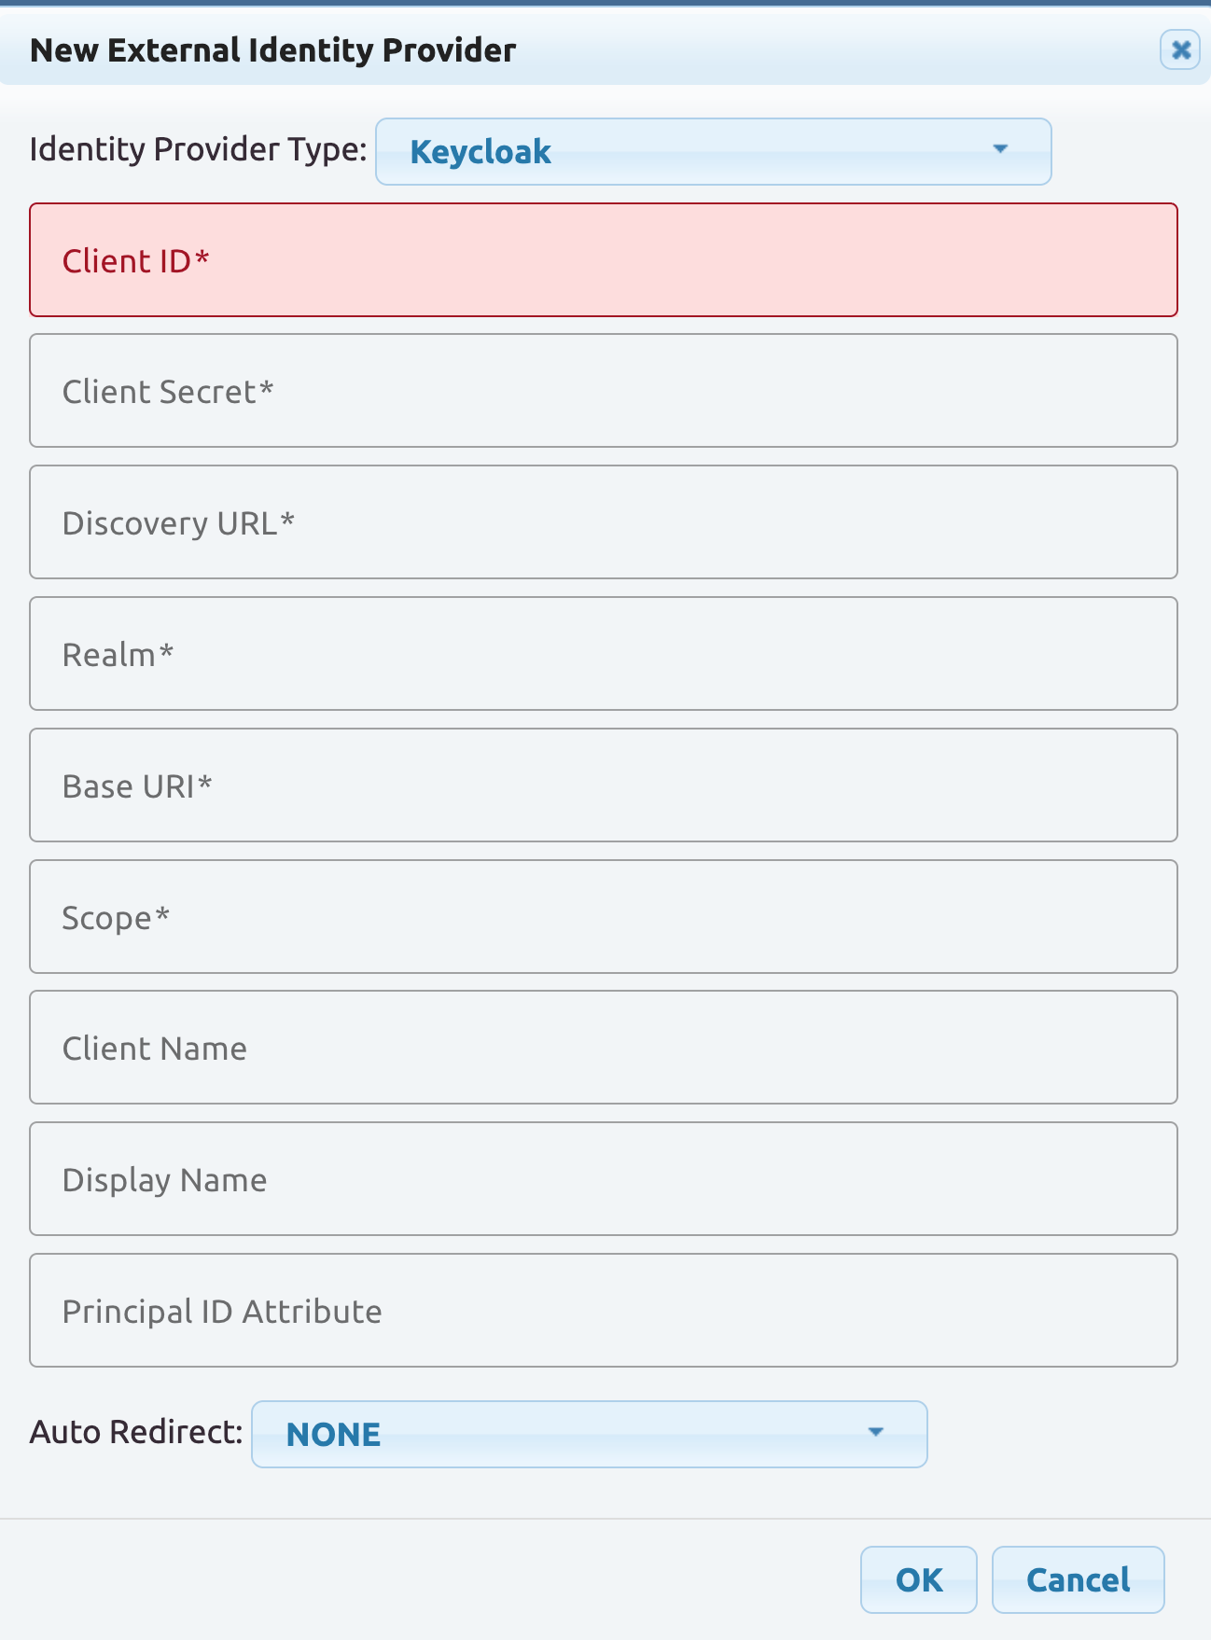Click into the Client Secret field
The width and height of the screenshot is (1211, 1640).
coord(603,391)
